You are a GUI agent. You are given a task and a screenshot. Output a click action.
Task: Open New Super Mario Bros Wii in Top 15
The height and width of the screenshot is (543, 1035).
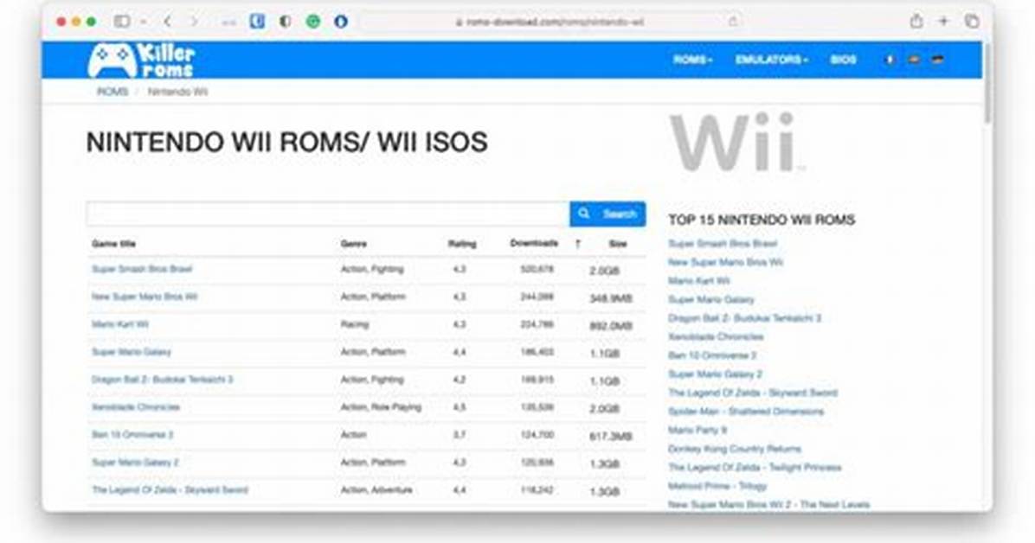click(x=725, y=262)
